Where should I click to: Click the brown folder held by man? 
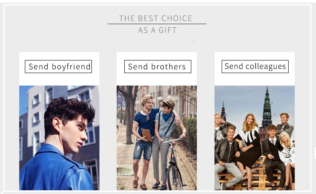(147, 135)
